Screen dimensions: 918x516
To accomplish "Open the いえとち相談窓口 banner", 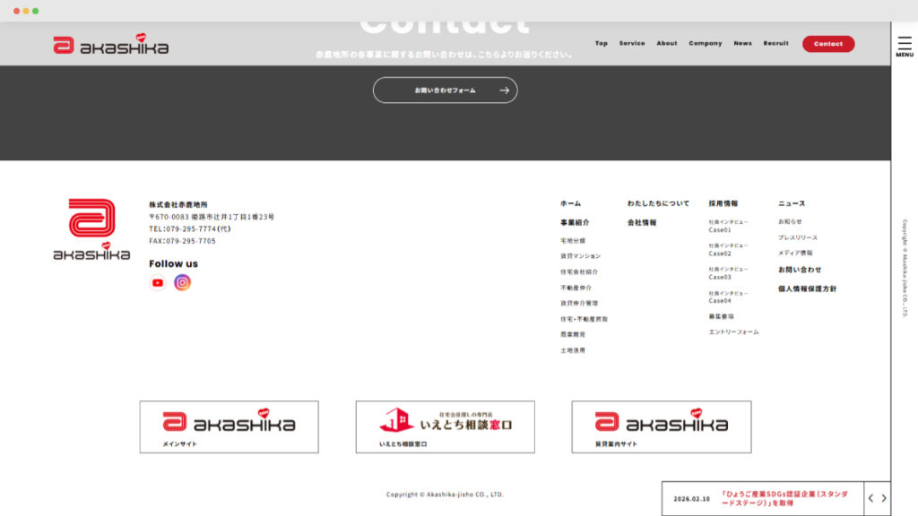I will 445,426.
